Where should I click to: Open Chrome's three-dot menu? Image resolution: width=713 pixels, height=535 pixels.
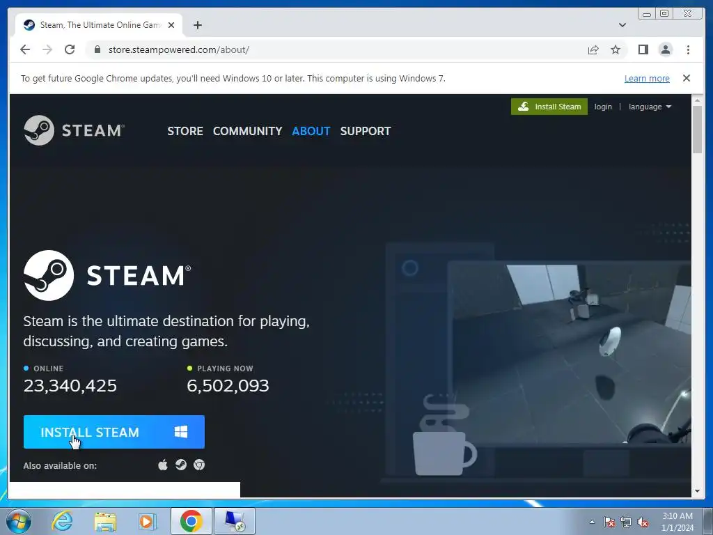pyautogui.click(x=688, y=49)
